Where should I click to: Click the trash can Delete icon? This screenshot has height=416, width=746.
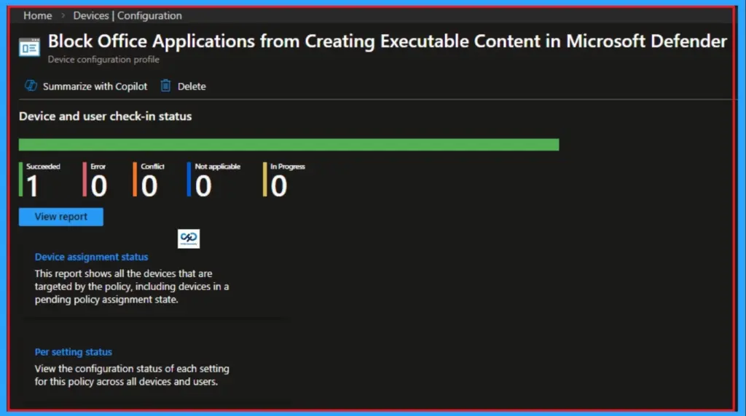coord(165,86)
